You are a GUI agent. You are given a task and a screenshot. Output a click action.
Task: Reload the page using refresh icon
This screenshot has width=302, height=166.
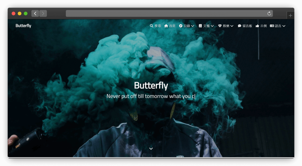pyautogui.click(x=269, y=14)
